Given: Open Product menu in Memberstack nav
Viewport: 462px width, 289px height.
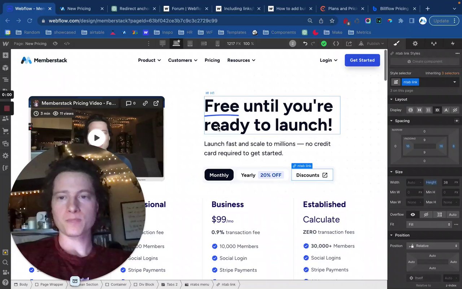Looking at the screenshot, I should coord(149,60).
